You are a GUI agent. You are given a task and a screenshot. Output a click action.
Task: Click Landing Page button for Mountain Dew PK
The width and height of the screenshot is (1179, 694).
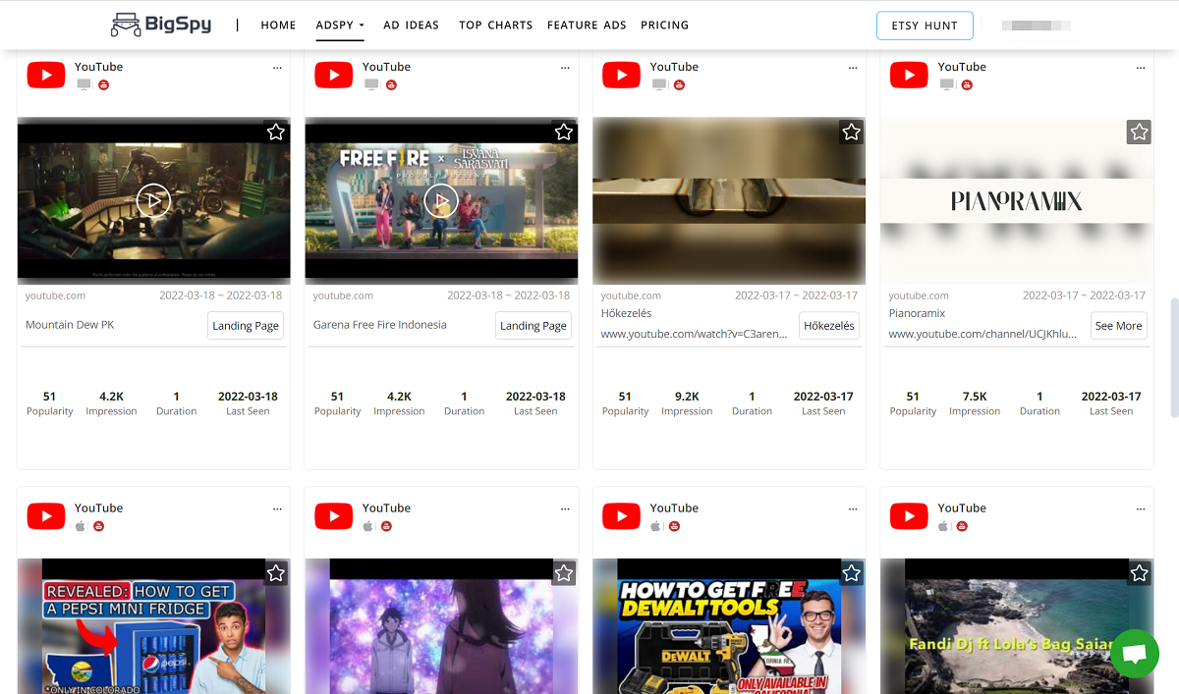coord(246,326)
